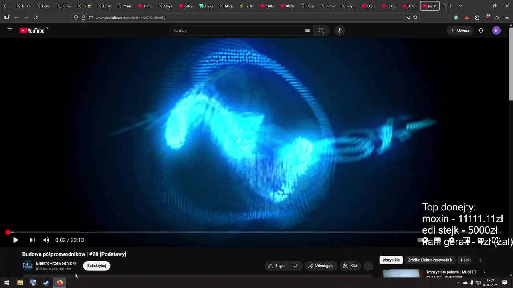View site security padlock info
The height and width of the screenshot is (288, 513).
pos(83,18)
